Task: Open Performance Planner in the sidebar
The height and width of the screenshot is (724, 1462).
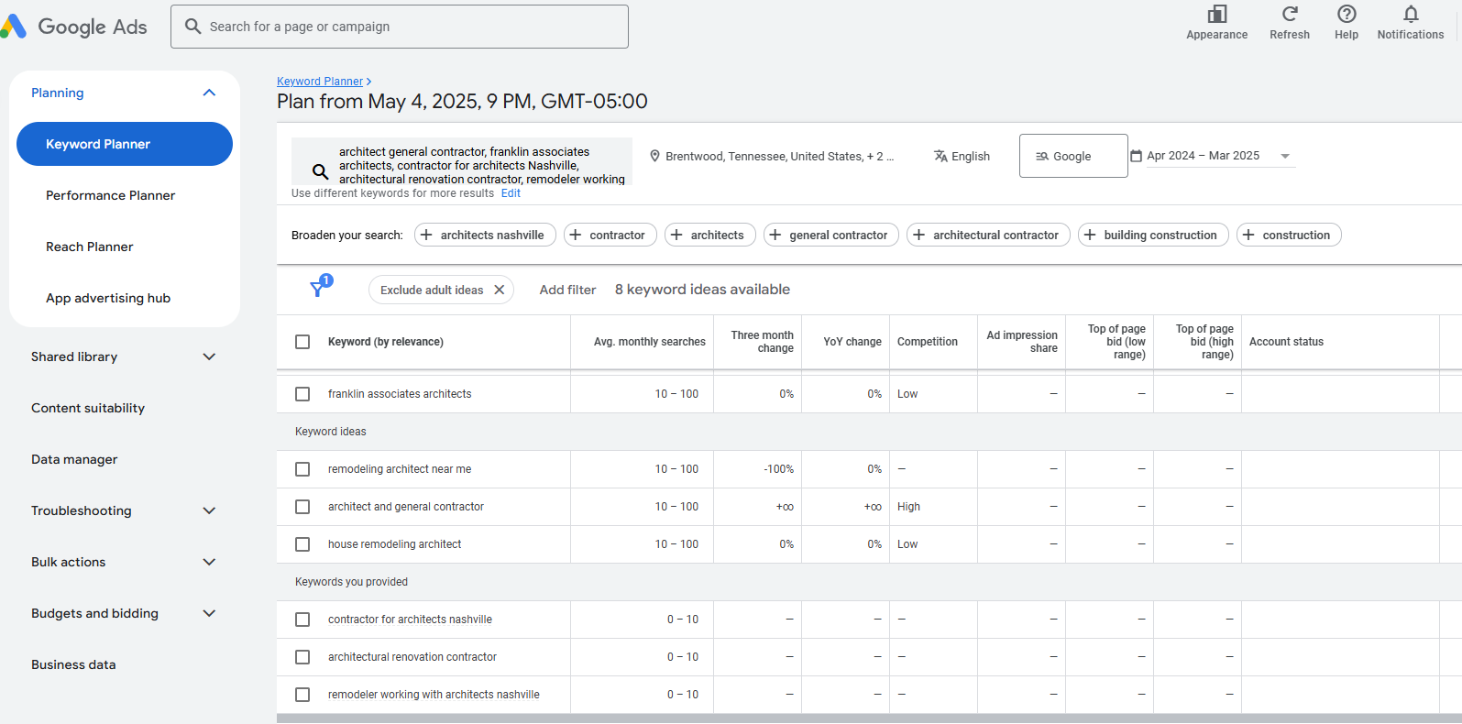Action: click(110, 195)
